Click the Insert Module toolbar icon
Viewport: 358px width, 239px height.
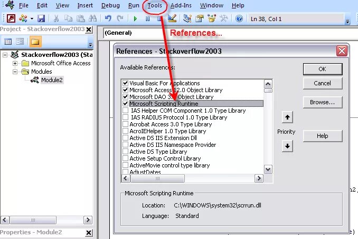pos(23,18)
